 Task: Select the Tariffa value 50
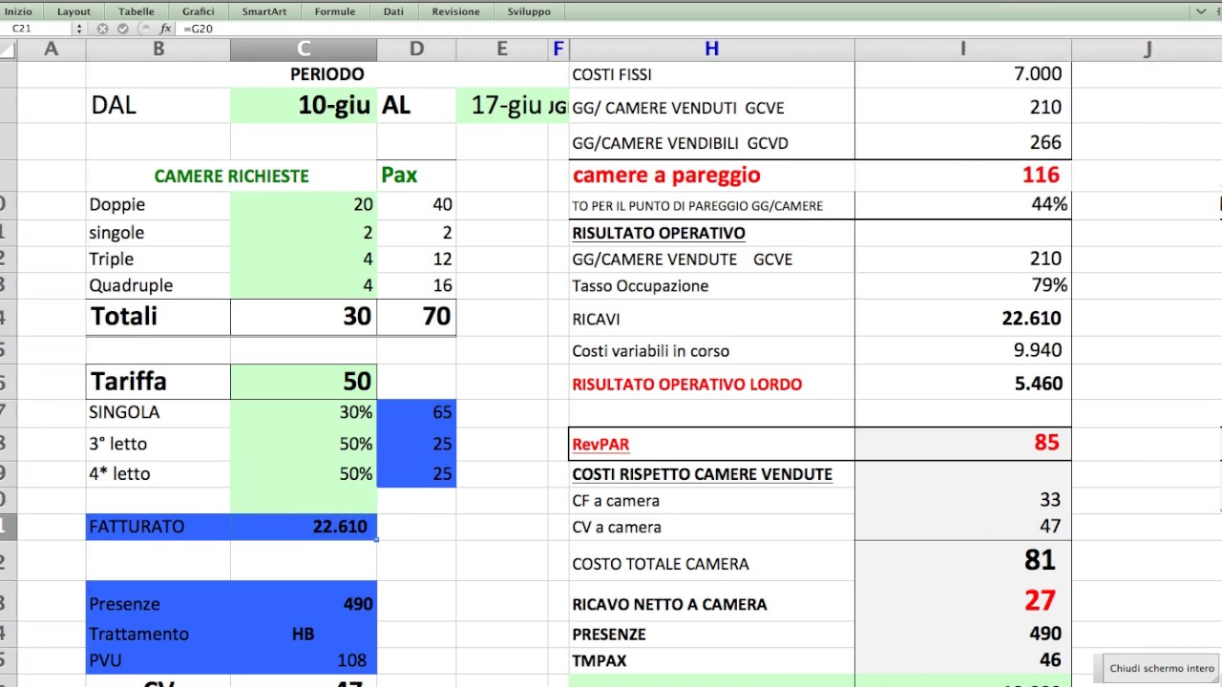click(304, 382)
